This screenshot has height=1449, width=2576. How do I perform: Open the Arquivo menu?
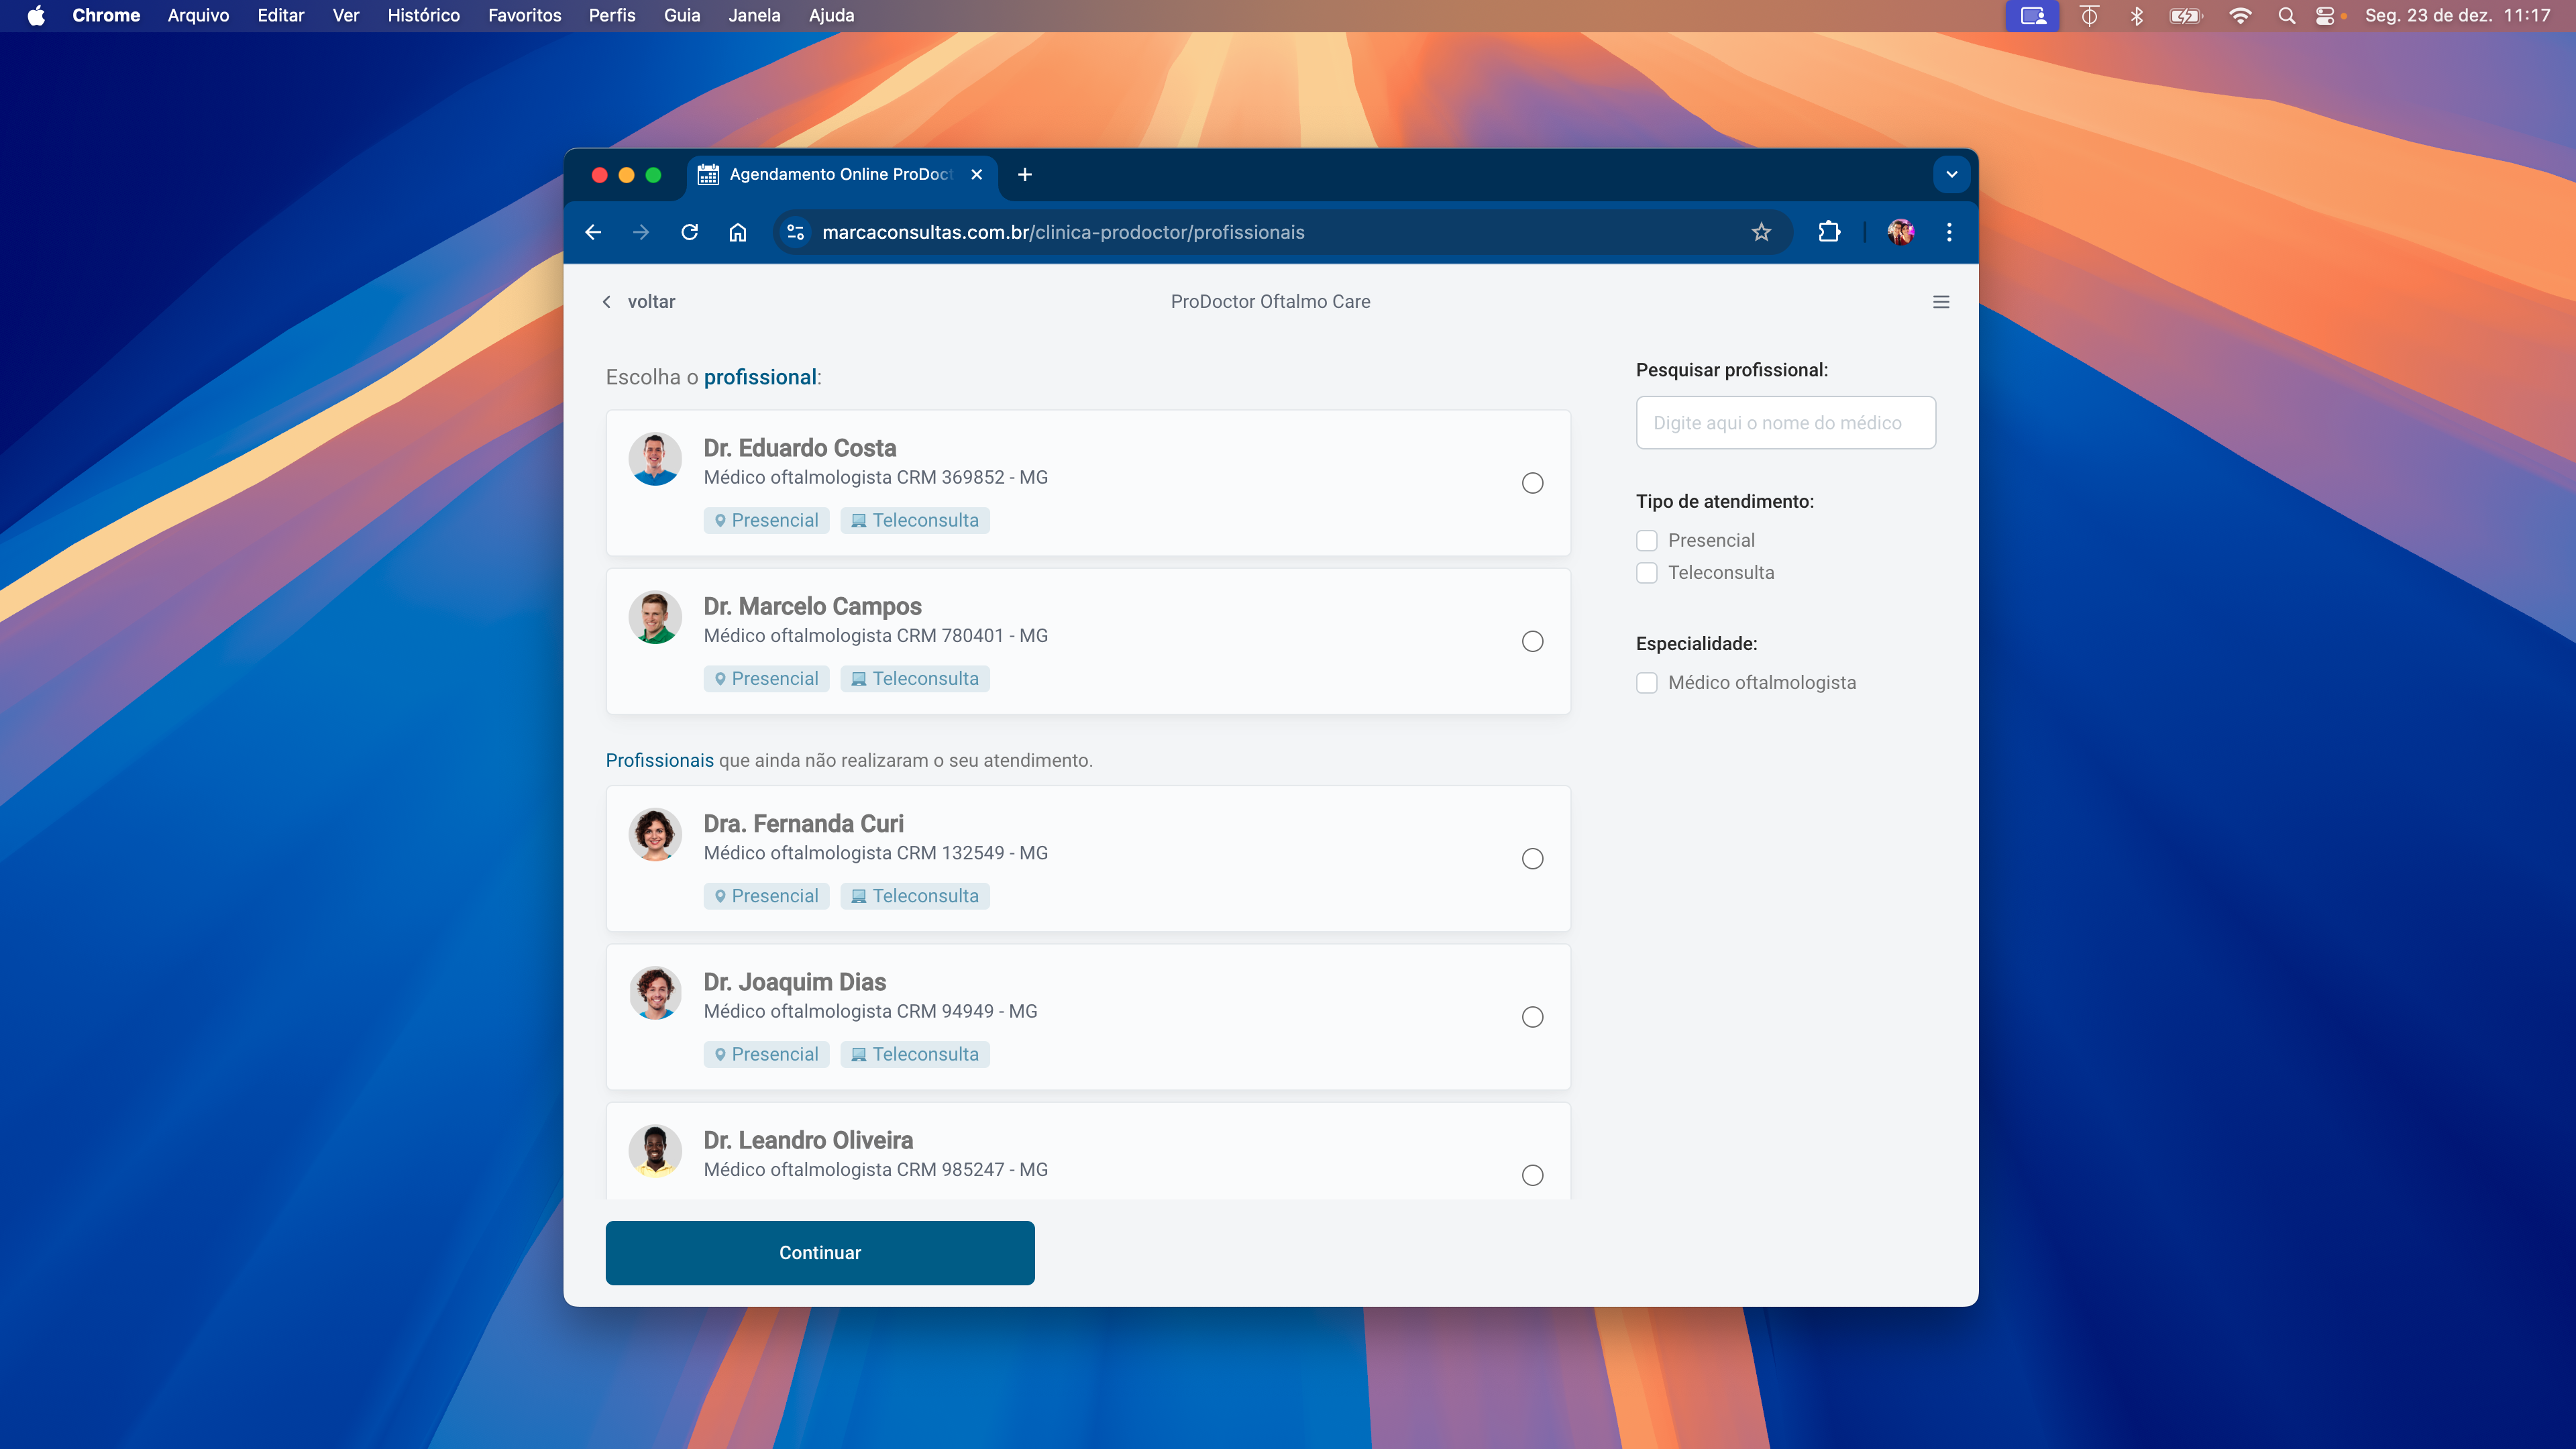198,15
